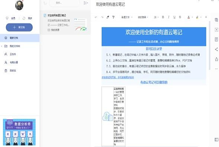219x147 pixels.
Task: Click the list line starting with 7. 3.
Action: (146, 66)
